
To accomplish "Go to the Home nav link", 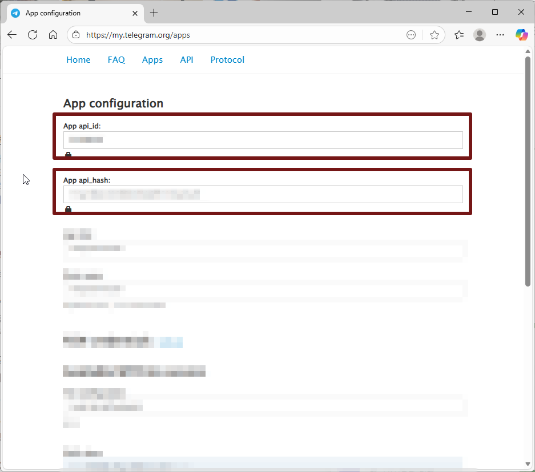I will [78, 60].
